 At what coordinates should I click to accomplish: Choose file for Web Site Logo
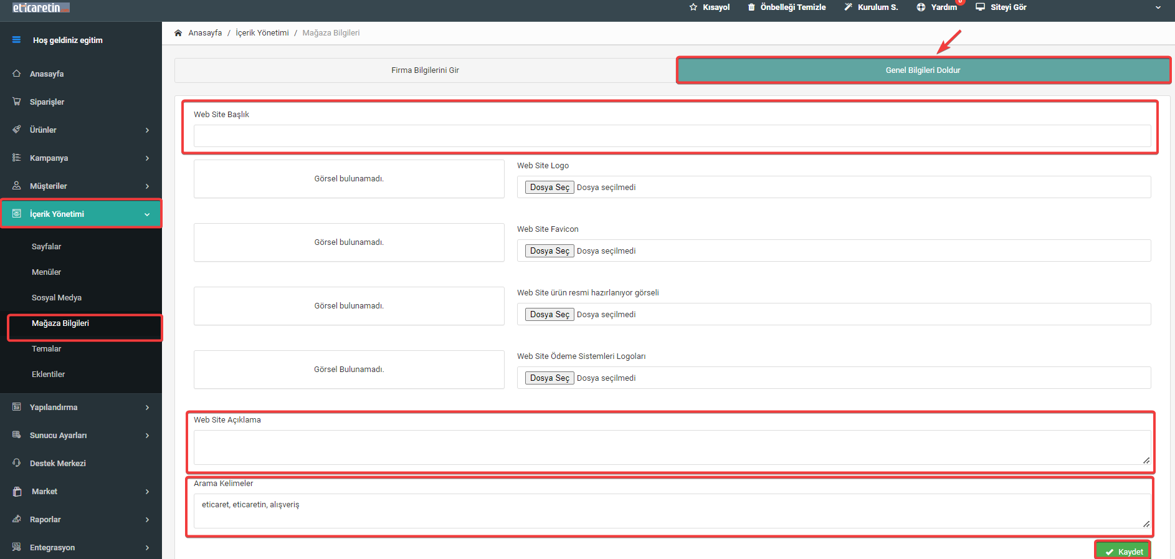549,187
